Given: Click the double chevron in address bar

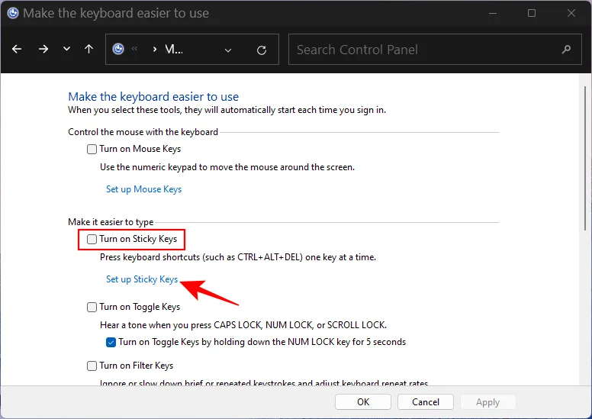Looking at the screenshot, I should (134, 48).
